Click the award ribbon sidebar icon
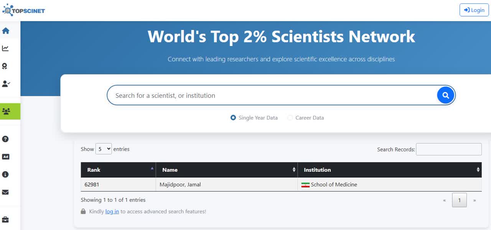 pos(5,66)
